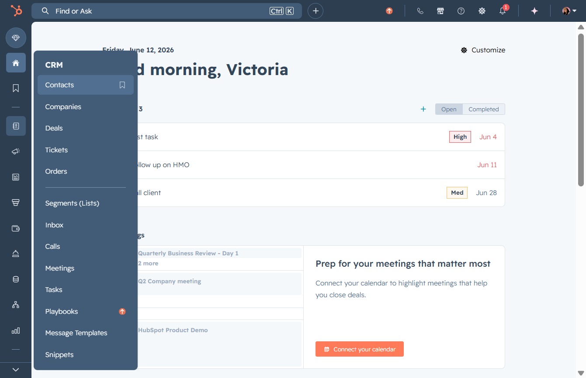This screenshot has width=586, height=378.
Task: Click the page vertical scrollbar thumb
Action: (x=581, y=109)
